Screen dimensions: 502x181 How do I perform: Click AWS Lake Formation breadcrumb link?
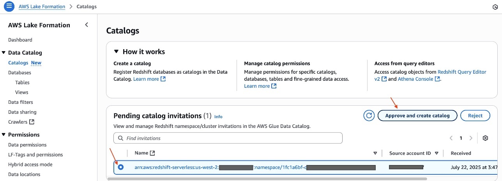(x=42, y=7)
